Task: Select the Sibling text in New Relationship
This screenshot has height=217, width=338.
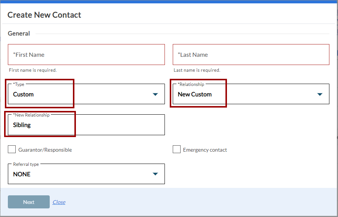Action: tap(22, 125)
